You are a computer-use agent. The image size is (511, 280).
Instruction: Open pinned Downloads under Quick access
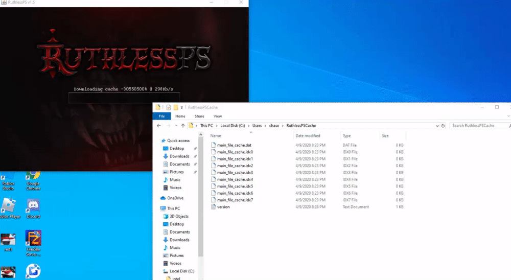tap(179, 156)
